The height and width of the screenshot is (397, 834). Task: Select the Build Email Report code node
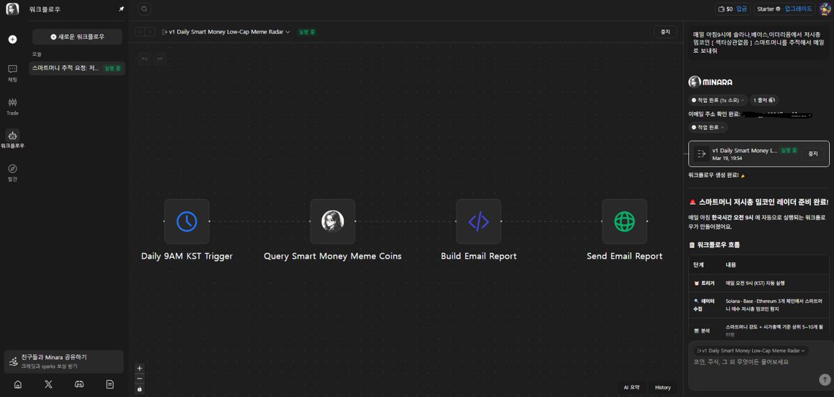(478, 221)
